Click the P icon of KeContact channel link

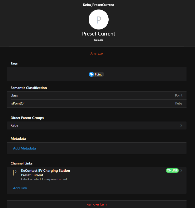[x=14, y=172]
